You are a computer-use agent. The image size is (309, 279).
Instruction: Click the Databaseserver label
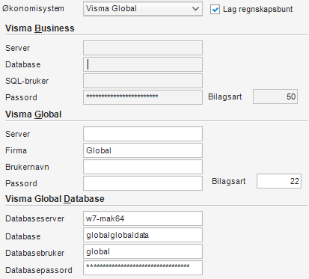[35, 218]
